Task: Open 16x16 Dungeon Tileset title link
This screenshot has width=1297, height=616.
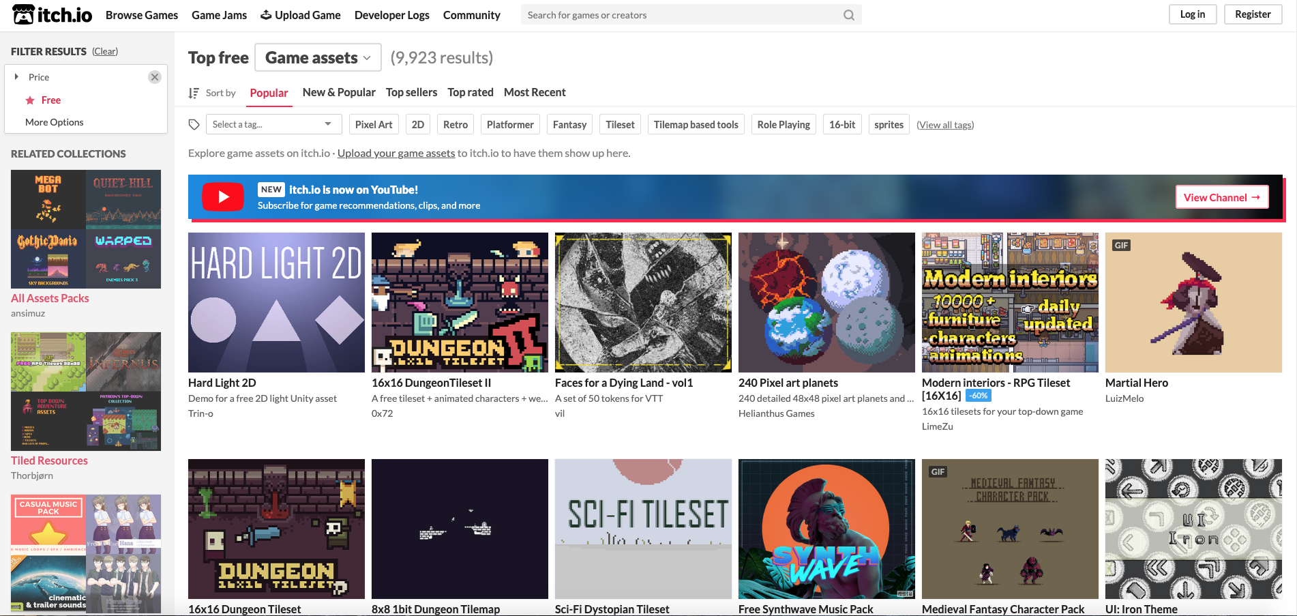Action: pyautogui.click(x=244, y=609)
